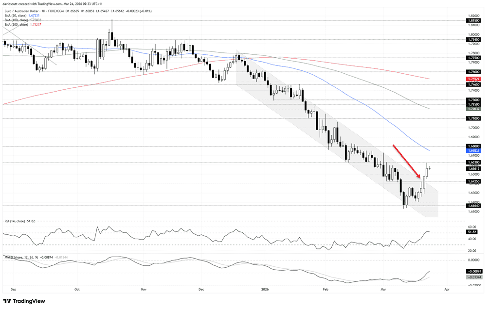Click the Apr label on the time axis
The width and height of the screenshot is (487, 309).
coord(447,290)
